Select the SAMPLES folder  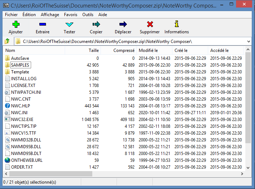click(x=20, y=65)
